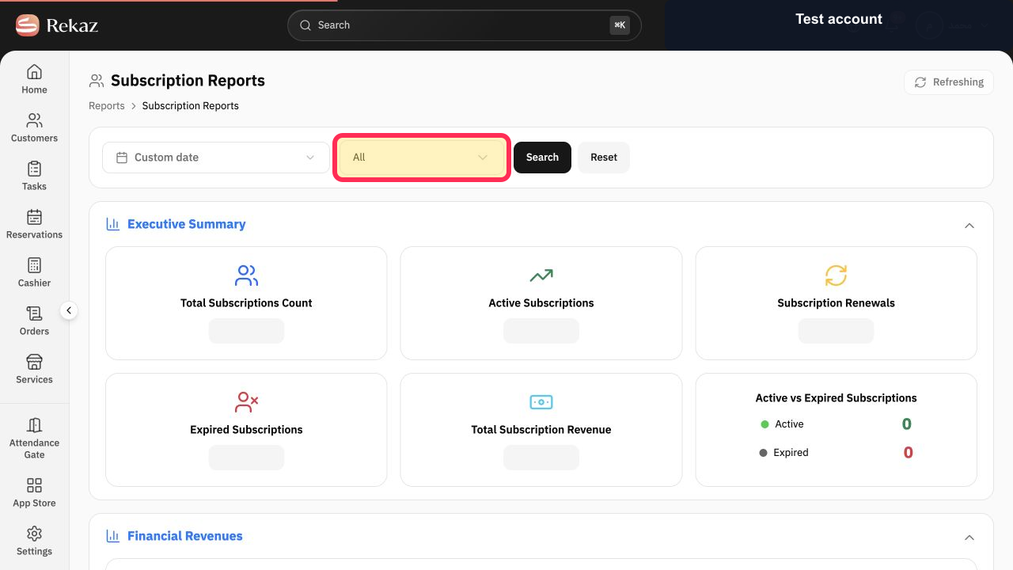Click the Rekaz logo
This screenshot has width=1013, height=570.
coord(57,25)
